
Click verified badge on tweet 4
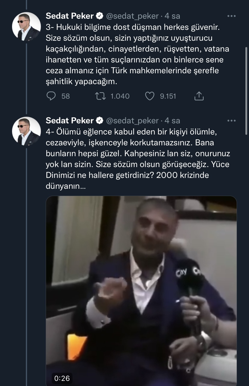[100, 121]
